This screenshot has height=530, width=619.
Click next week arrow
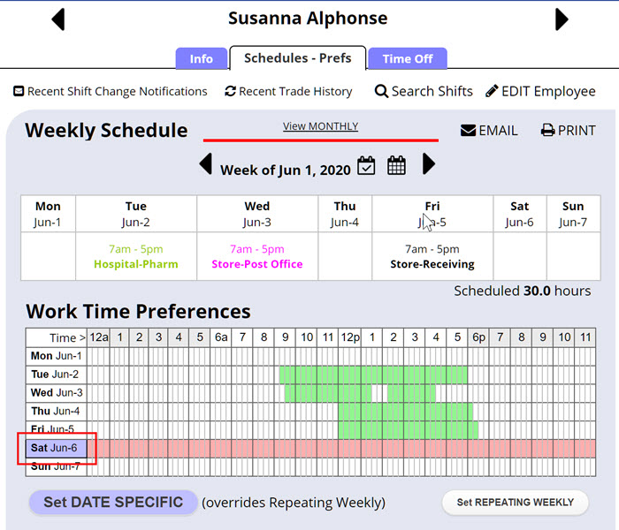[429, 164]
